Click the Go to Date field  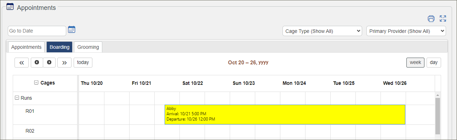[37, 31]
